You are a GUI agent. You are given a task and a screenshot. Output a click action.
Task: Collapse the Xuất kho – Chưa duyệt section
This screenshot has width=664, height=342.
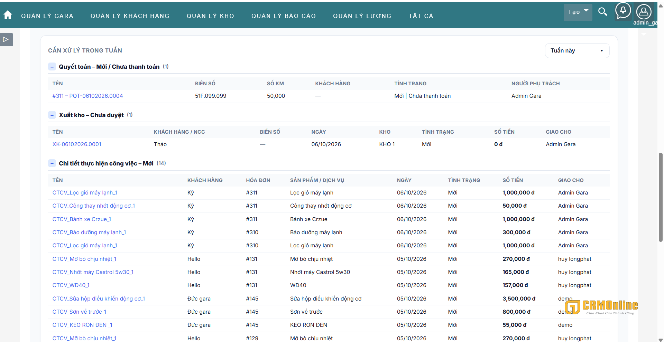[52, 115]
